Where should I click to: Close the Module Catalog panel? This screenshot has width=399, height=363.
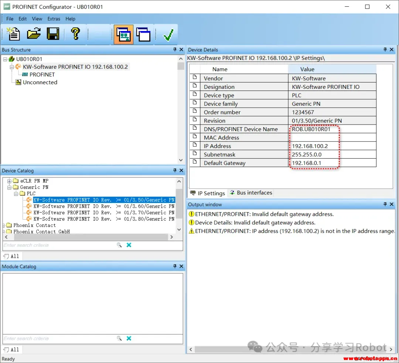pyautogui.click(x=181, y=266)
